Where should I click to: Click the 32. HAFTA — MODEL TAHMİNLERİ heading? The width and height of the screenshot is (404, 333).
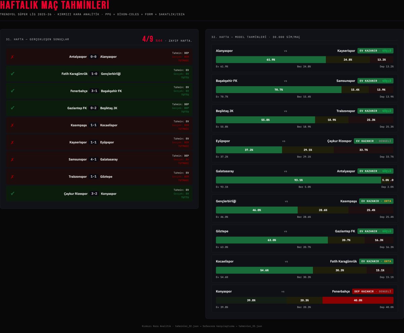[x=256, y=37]
